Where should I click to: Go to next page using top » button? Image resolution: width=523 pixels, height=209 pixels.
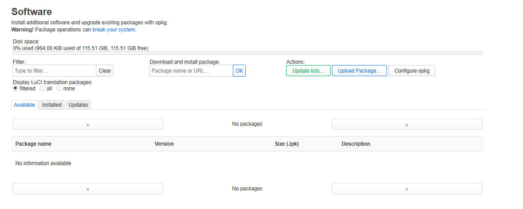tap(406, 124)
